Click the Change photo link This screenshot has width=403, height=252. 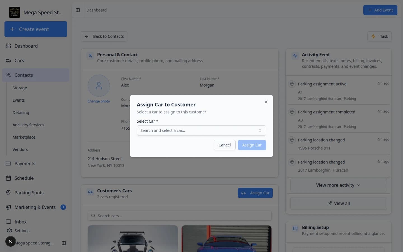tap(99, 101)
